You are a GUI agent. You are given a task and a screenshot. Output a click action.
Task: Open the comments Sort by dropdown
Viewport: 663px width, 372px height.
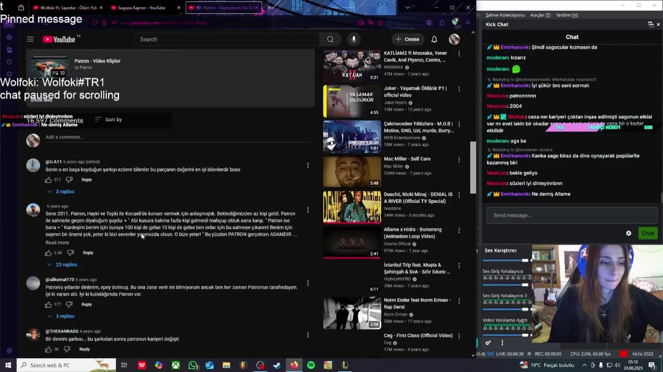(109, 120)
